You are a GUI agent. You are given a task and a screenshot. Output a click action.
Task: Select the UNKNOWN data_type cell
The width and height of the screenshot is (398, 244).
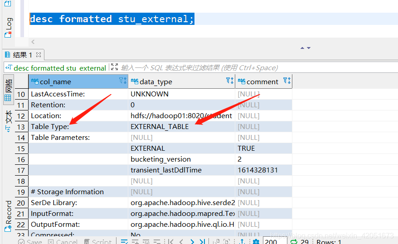click(181, 94)
